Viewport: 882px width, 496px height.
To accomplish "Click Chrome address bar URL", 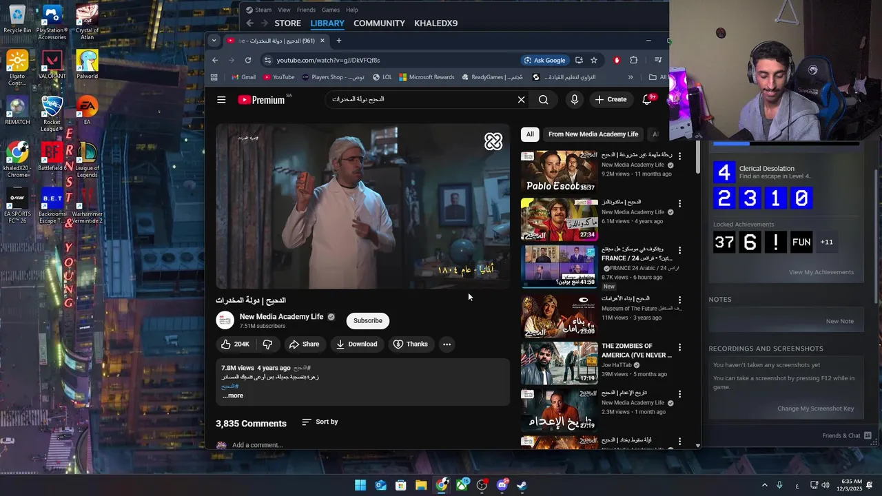I will tap(328, 60).
